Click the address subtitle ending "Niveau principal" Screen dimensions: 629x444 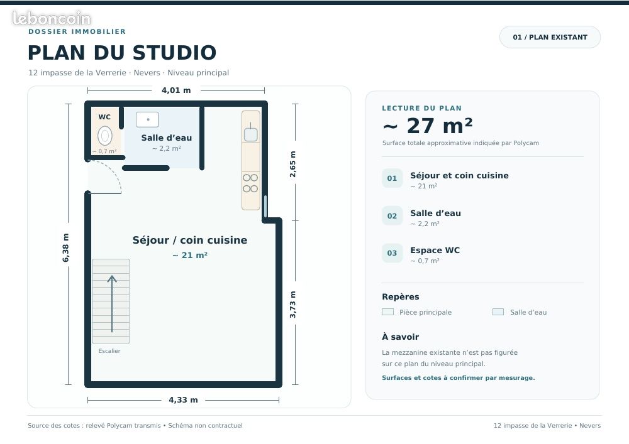click(x=128, y=73)
